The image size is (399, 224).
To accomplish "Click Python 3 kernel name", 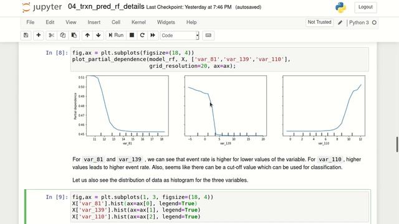I will coord(359,22).
